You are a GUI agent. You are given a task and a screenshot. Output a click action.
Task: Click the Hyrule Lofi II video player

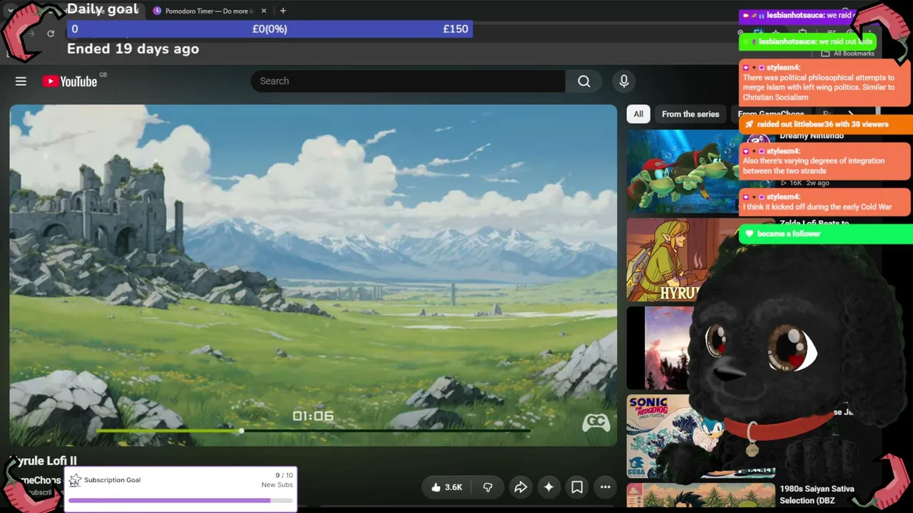[313, 276]
